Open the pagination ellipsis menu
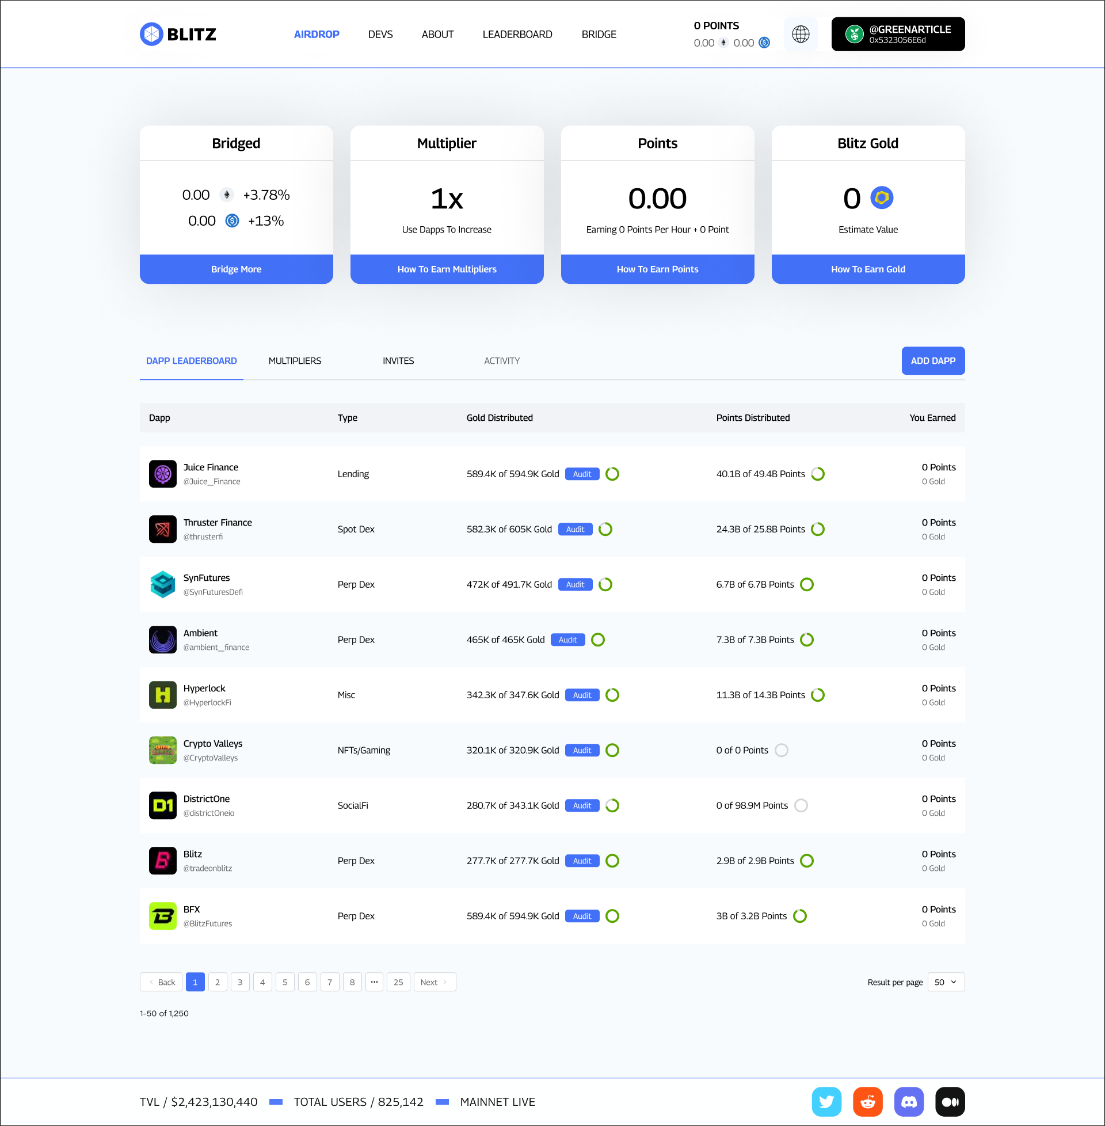 [374, 982]
